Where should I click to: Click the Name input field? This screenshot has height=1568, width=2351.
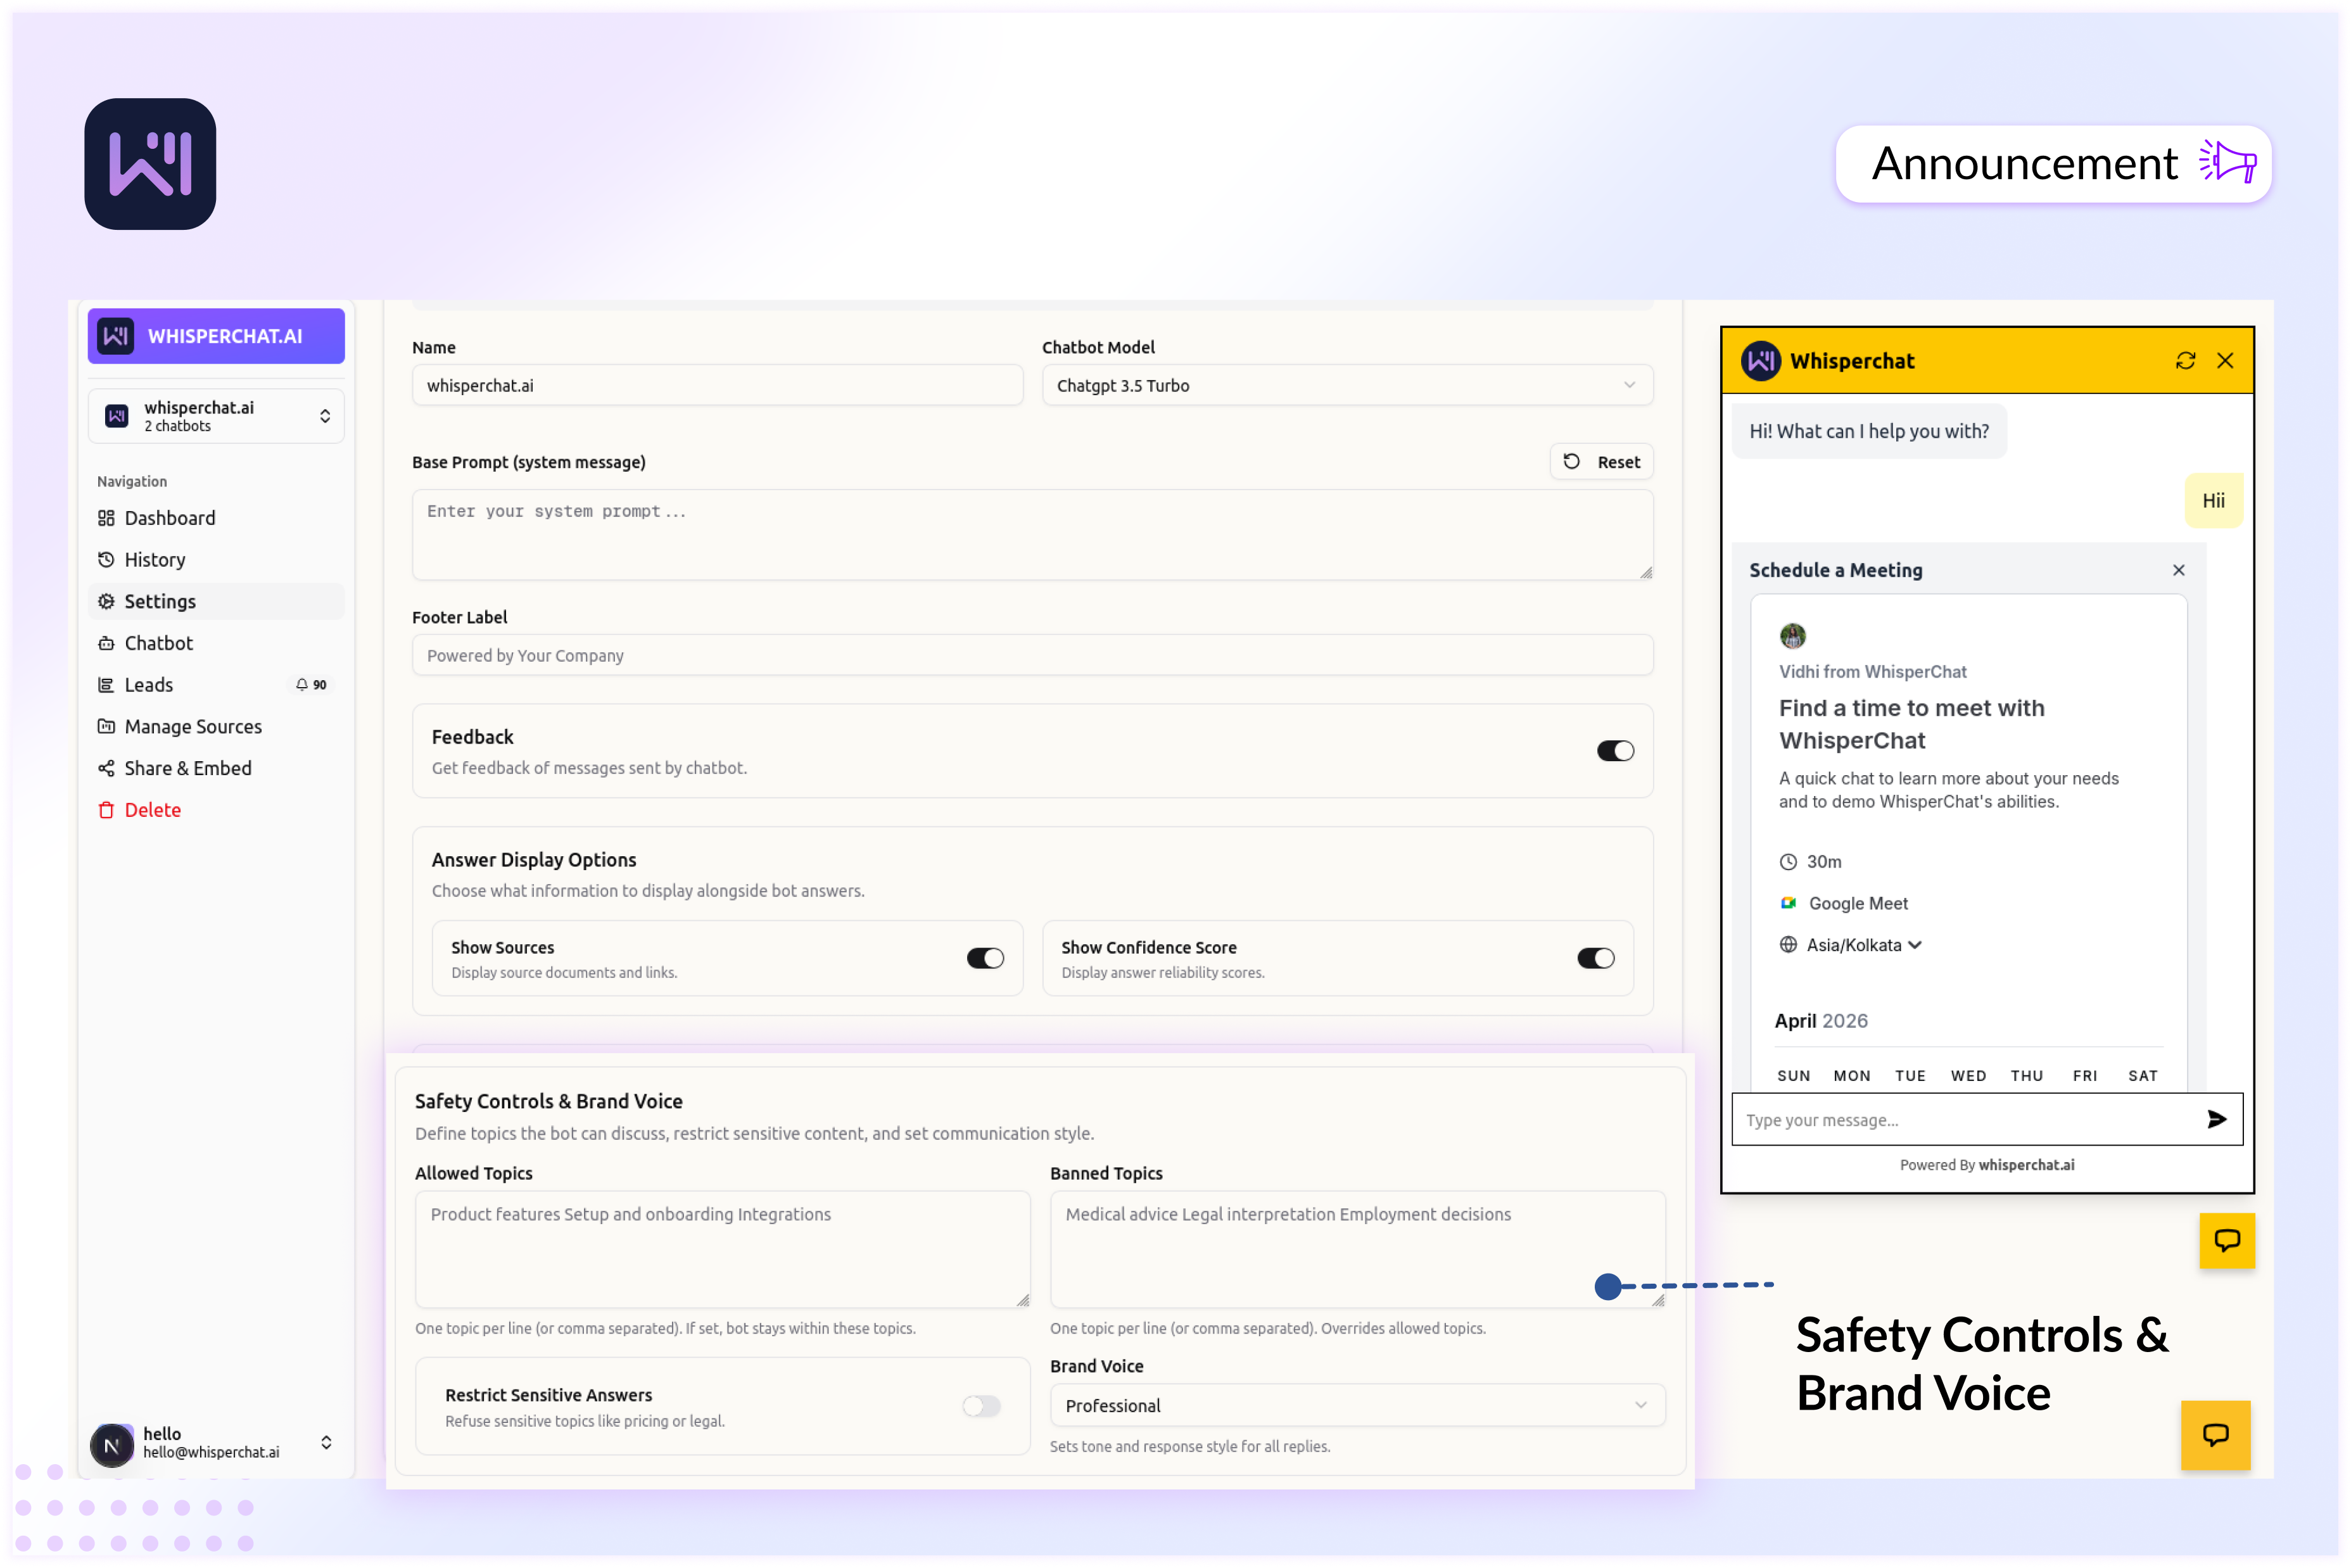click(717, 386)
